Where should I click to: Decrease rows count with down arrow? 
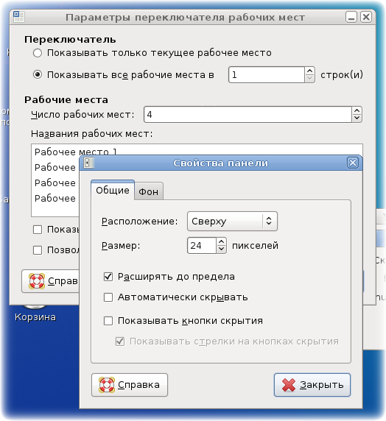[309, 79]
